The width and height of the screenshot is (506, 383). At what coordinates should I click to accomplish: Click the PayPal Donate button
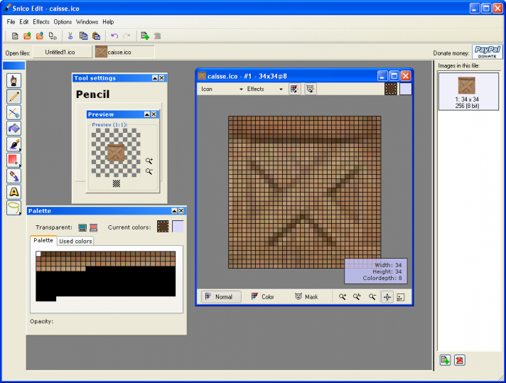[x=487, y=51]
